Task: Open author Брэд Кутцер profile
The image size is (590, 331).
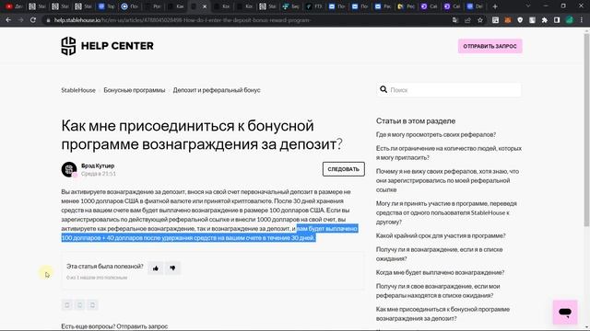Action: [x=98, y=165]
